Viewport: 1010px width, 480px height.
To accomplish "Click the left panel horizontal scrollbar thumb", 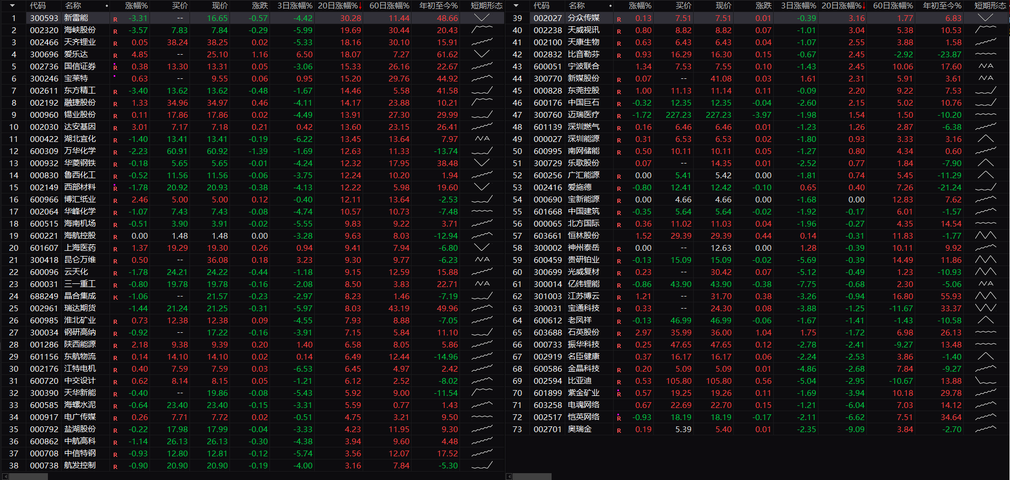I will (x=28, y=476).
